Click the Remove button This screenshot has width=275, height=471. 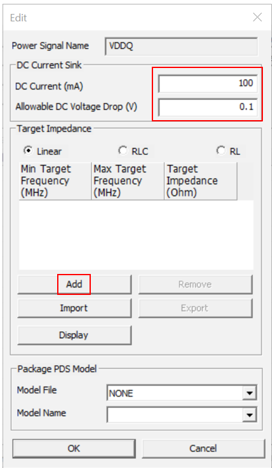pyautogui.click(x=195, y=284)
